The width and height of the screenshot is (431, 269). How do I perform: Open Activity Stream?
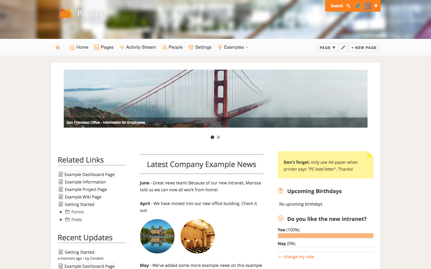click(138, 47)
